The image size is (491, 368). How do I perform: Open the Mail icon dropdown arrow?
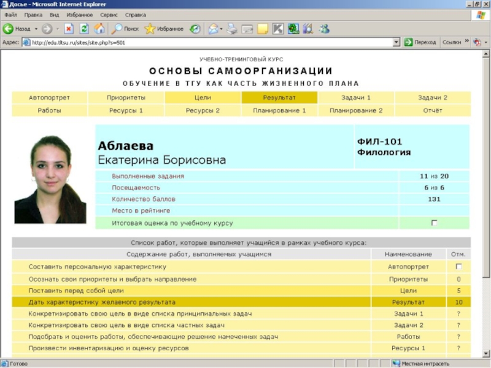[222, 29]
